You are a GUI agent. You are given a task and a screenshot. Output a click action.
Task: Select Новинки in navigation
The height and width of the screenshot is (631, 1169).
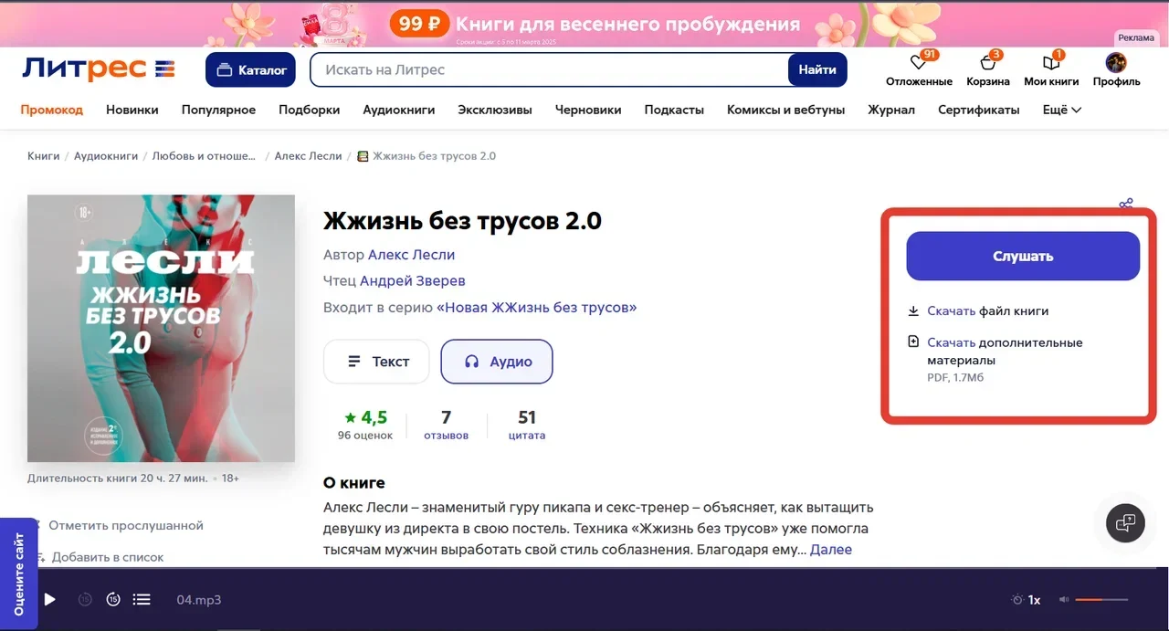[132, 110]
